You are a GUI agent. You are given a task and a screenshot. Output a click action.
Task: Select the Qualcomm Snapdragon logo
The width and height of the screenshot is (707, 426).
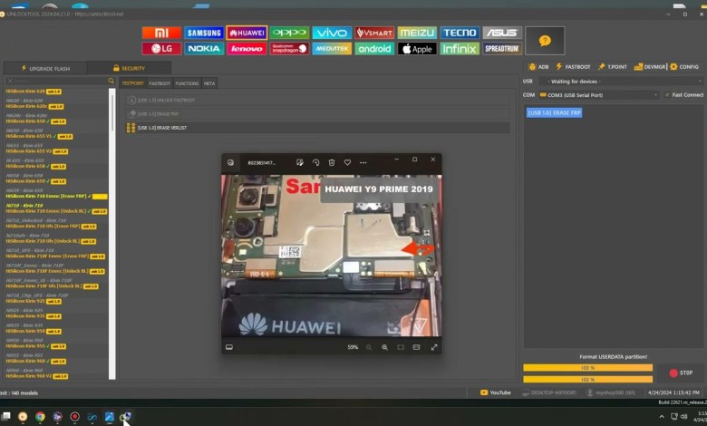coord(289,49)
